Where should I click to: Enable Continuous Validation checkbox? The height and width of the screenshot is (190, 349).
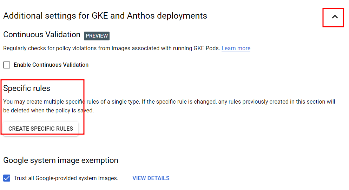point(7,65)
